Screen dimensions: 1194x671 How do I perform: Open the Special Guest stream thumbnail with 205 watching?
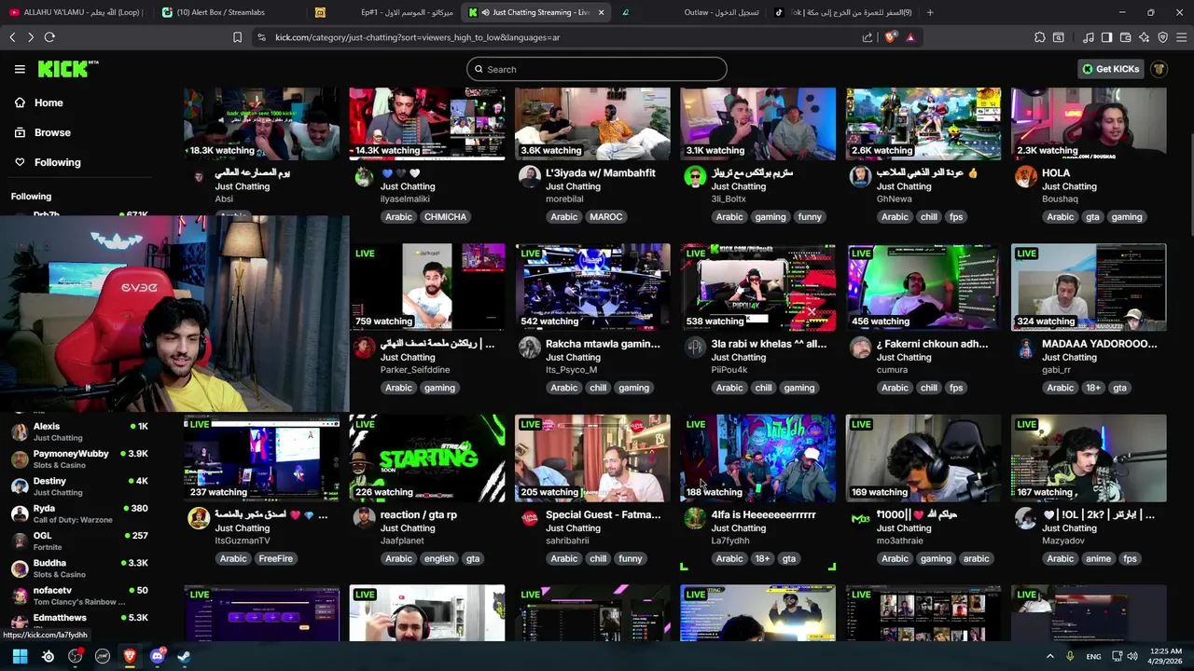(x=592, y=459)
